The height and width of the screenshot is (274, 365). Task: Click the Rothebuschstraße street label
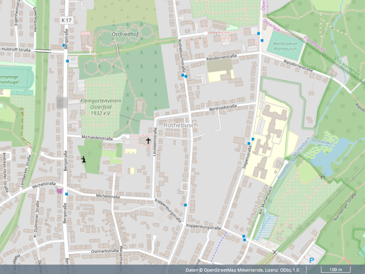coord(182,56)
